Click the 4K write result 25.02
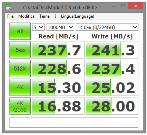Screen dimensions: 147x135 112,87
